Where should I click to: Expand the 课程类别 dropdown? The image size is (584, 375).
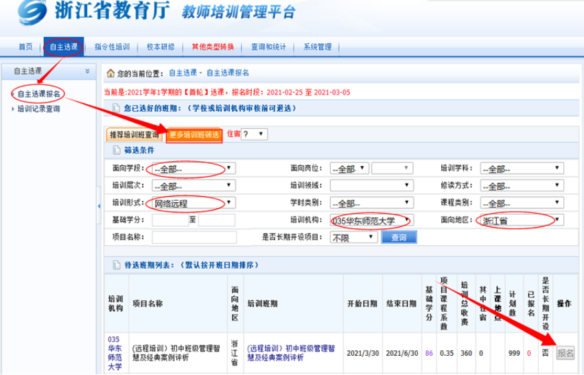[522, 203]
